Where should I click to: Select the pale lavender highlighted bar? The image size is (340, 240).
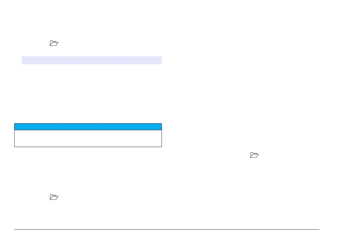point(92,60)
